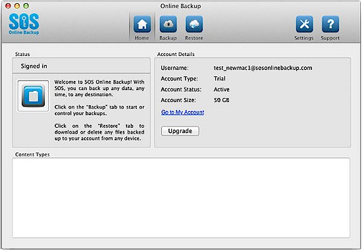Click the Account Details section heading
This screenshot has width=362, height=250.
176,54
